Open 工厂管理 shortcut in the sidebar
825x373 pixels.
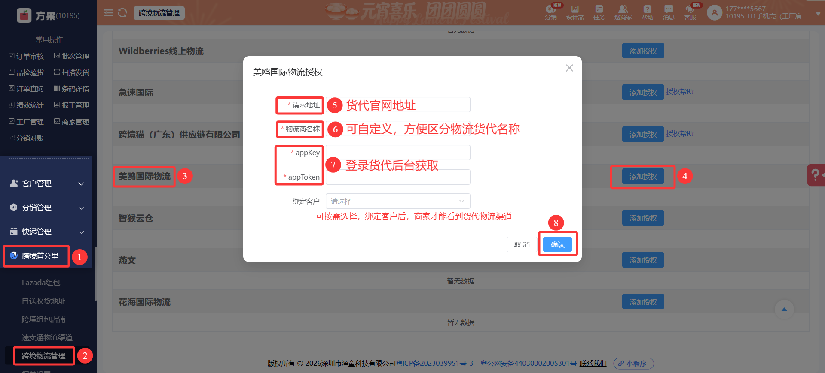tap(26, 122)
